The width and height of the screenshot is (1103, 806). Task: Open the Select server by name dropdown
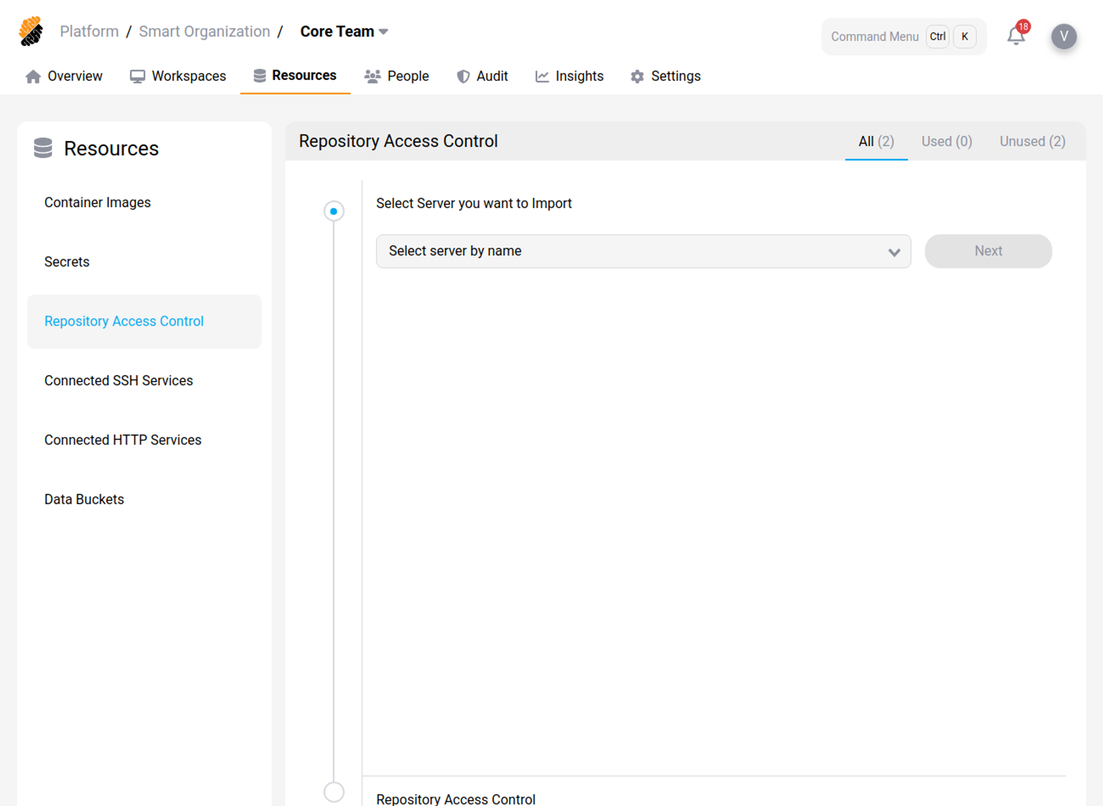(x=643, y=251)
